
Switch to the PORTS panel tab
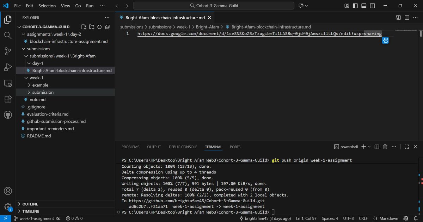235,147
